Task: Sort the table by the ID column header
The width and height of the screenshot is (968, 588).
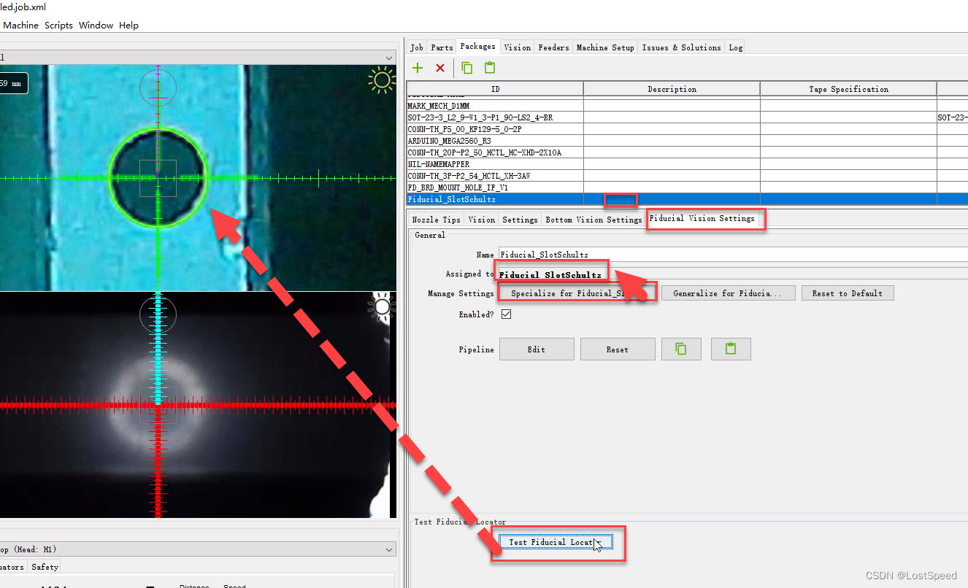Action: (495, 89)
